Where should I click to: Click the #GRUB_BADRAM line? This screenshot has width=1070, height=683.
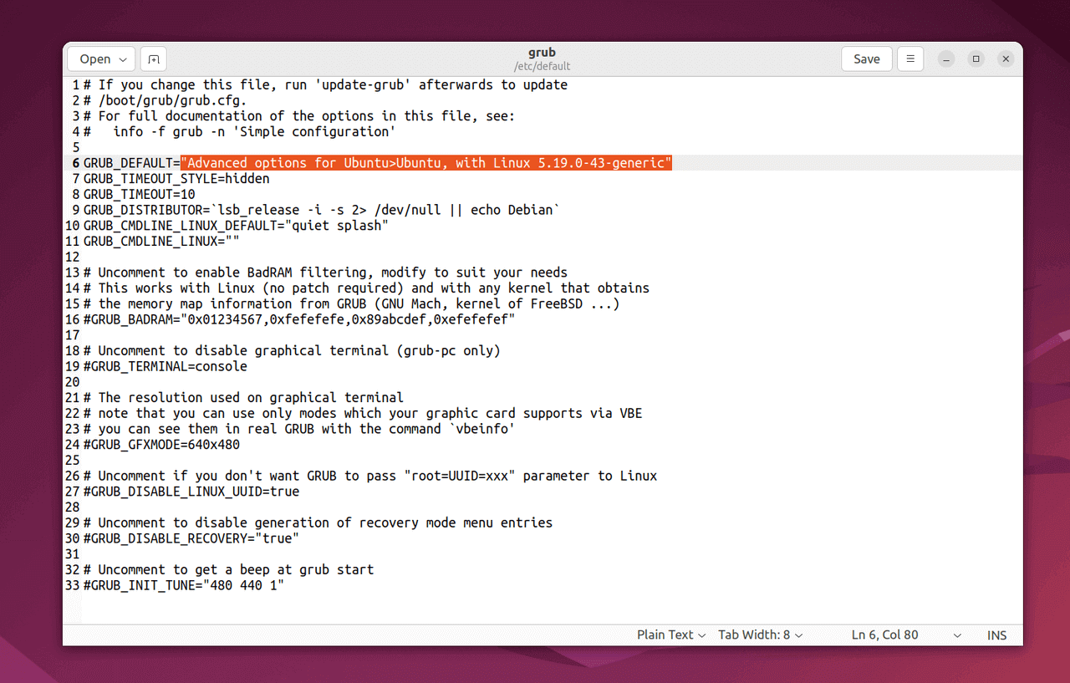coord(299,319)
